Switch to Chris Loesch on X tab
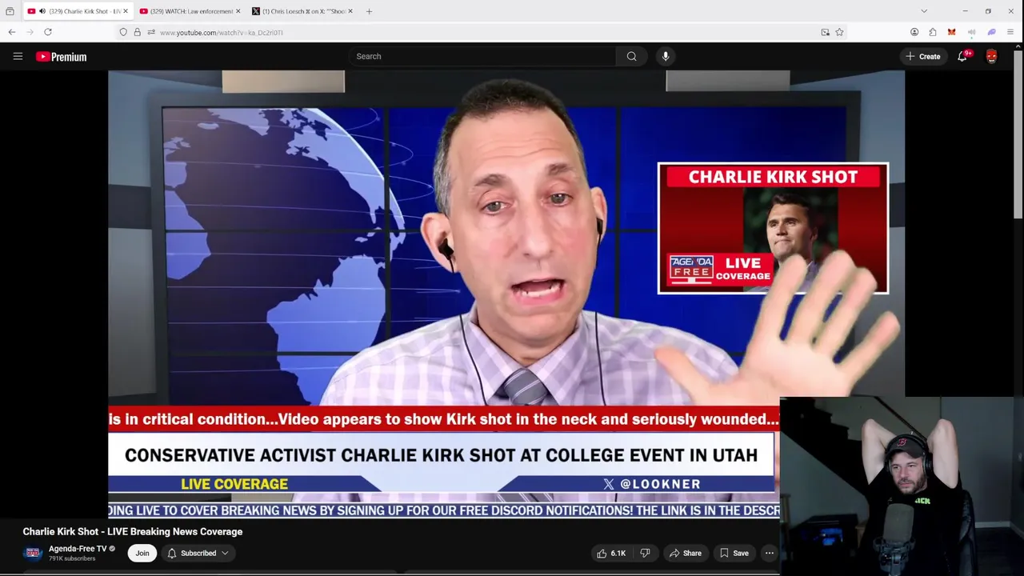This screenshot has height=576, width=1024. 302,11
